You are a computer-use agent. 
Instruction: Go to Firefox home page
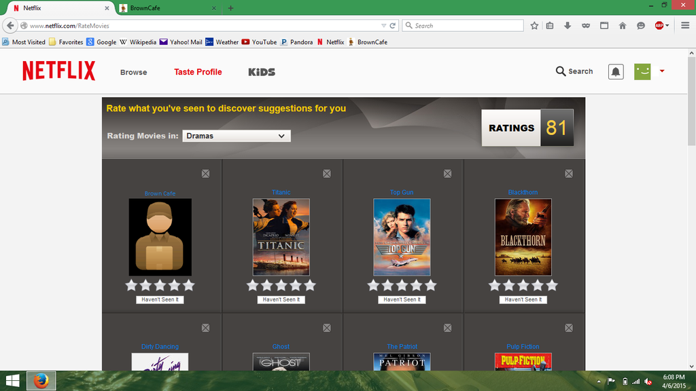pyautogui.click(x=623, y=26)
